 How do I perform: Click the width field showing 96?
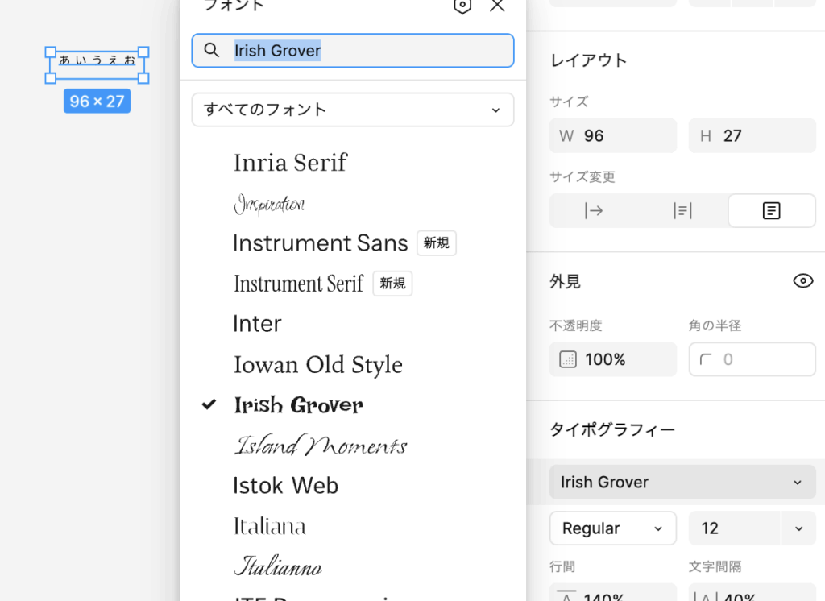click(x=620, y=136)
